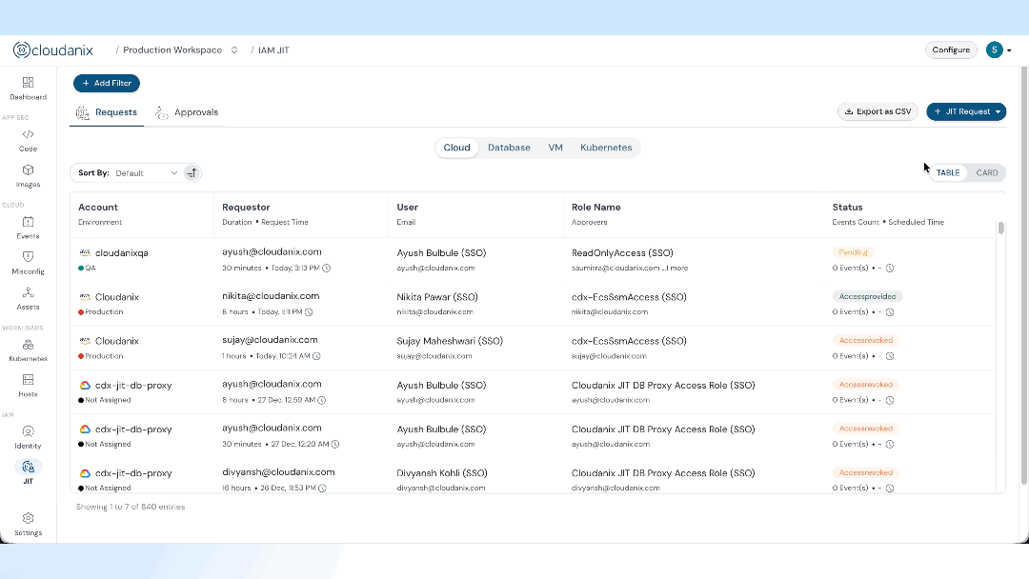
Task: Open Sort By Default dropdown
Action: pyautogui.click(x=143, y=173)
